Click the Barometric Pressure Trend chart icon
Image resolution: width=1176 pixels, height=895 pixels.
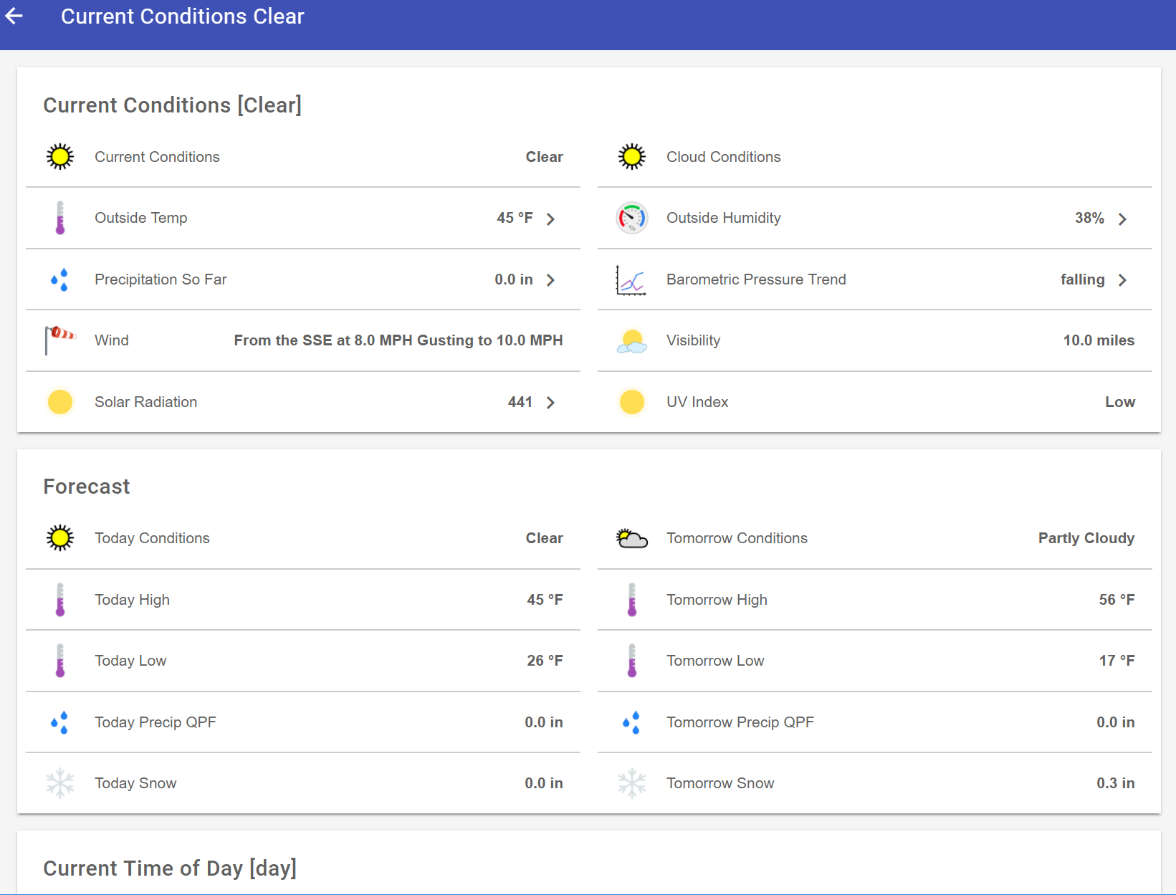(631, 279)
